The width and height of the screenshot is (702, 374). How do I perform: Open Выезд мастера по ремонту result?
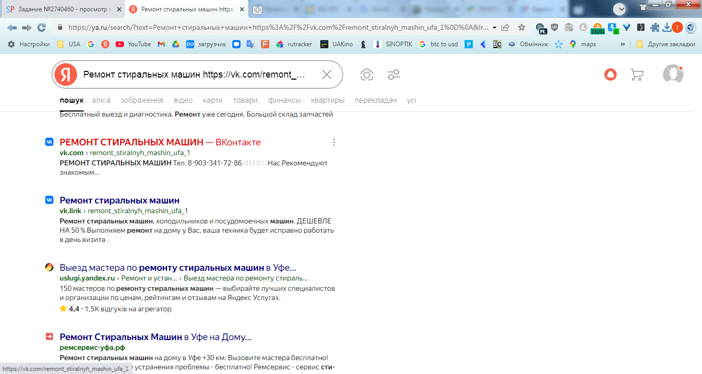(178, 268)
